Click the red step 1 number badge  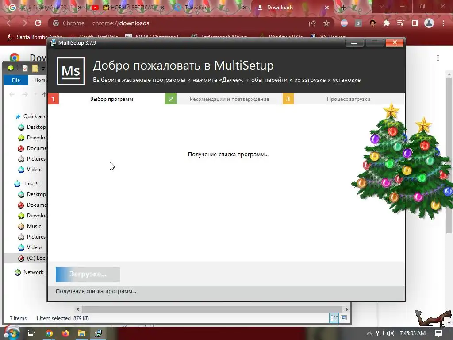click(x=53, y=99)
